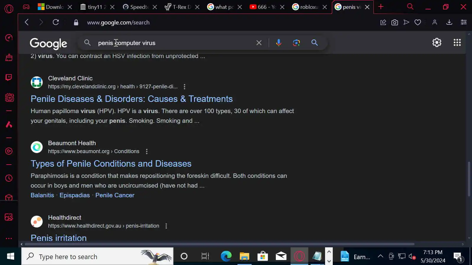Viewport: 472px width, 265px height.
Task: Open Microsoft Store from taskbar
Action: [263, 256]
